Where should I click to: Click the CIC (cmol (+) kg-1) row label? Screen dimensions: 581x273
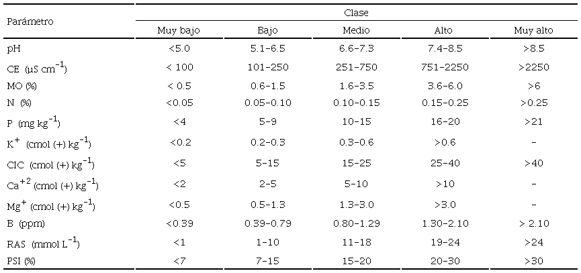(50, 164)
